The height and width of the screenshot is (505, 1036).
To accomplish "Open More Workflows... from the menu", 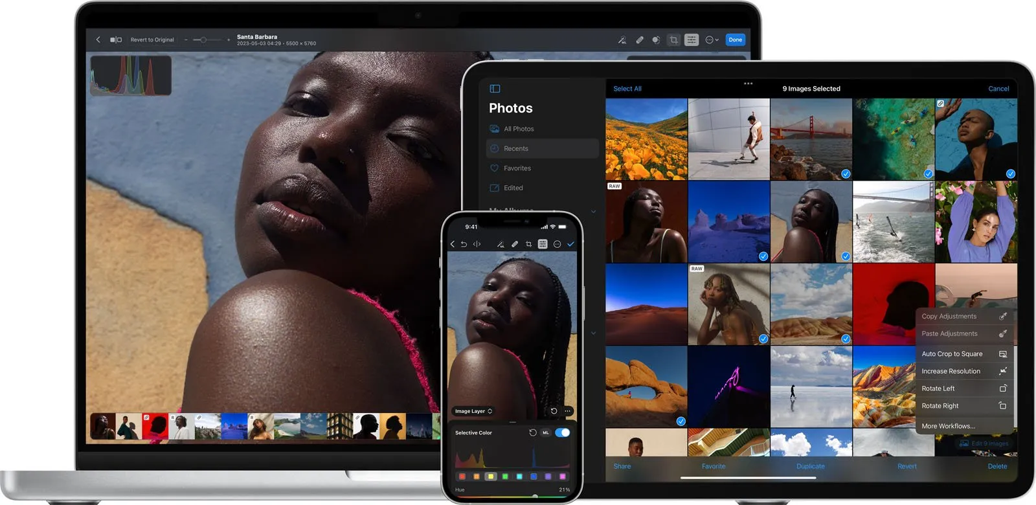I will pyautogui.click(x=964, y=426).
